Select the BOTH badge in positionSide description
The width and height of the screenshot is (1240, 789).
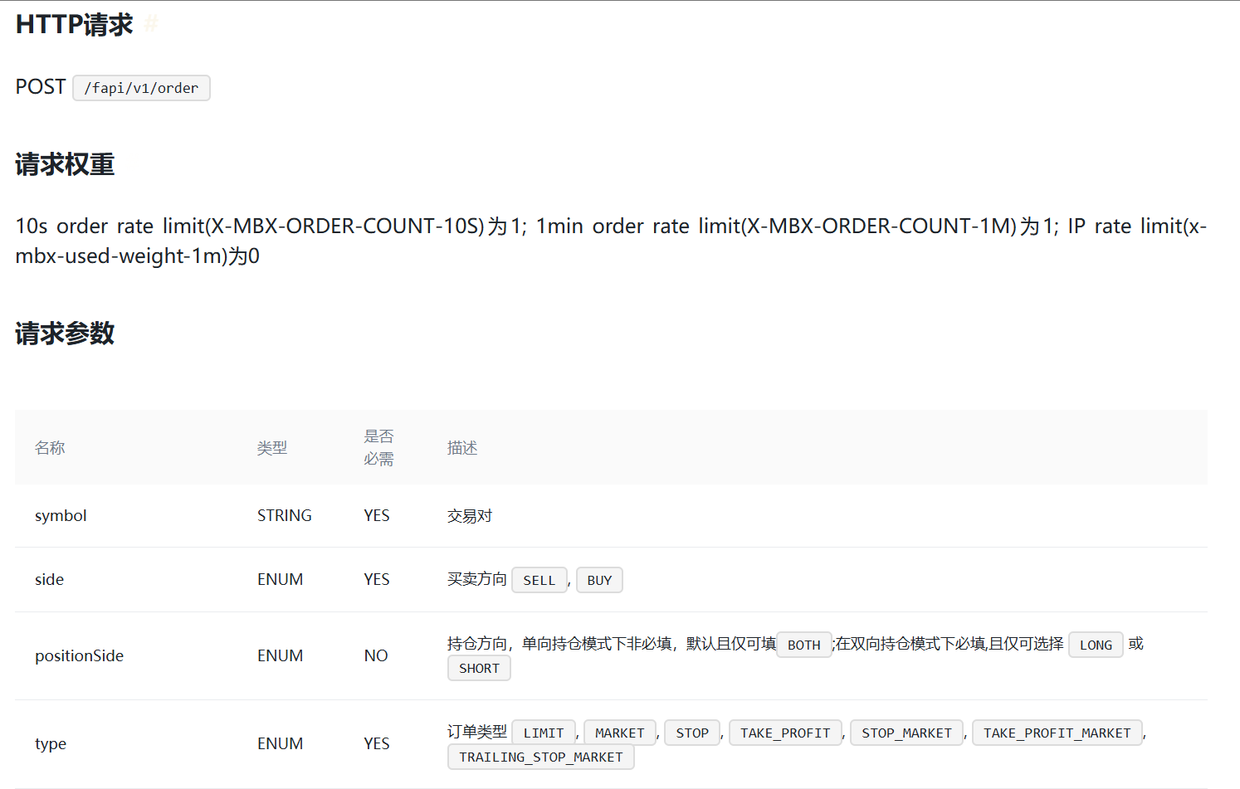point(803,645)
